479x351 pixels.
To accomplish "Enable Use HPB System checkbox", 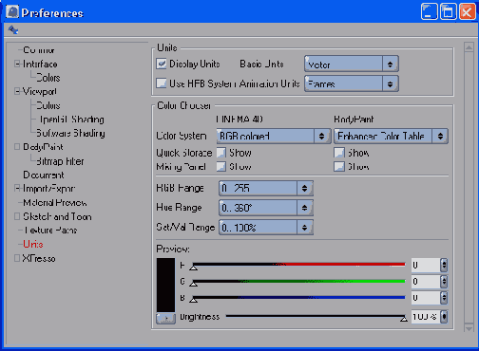I will point(162,83).
